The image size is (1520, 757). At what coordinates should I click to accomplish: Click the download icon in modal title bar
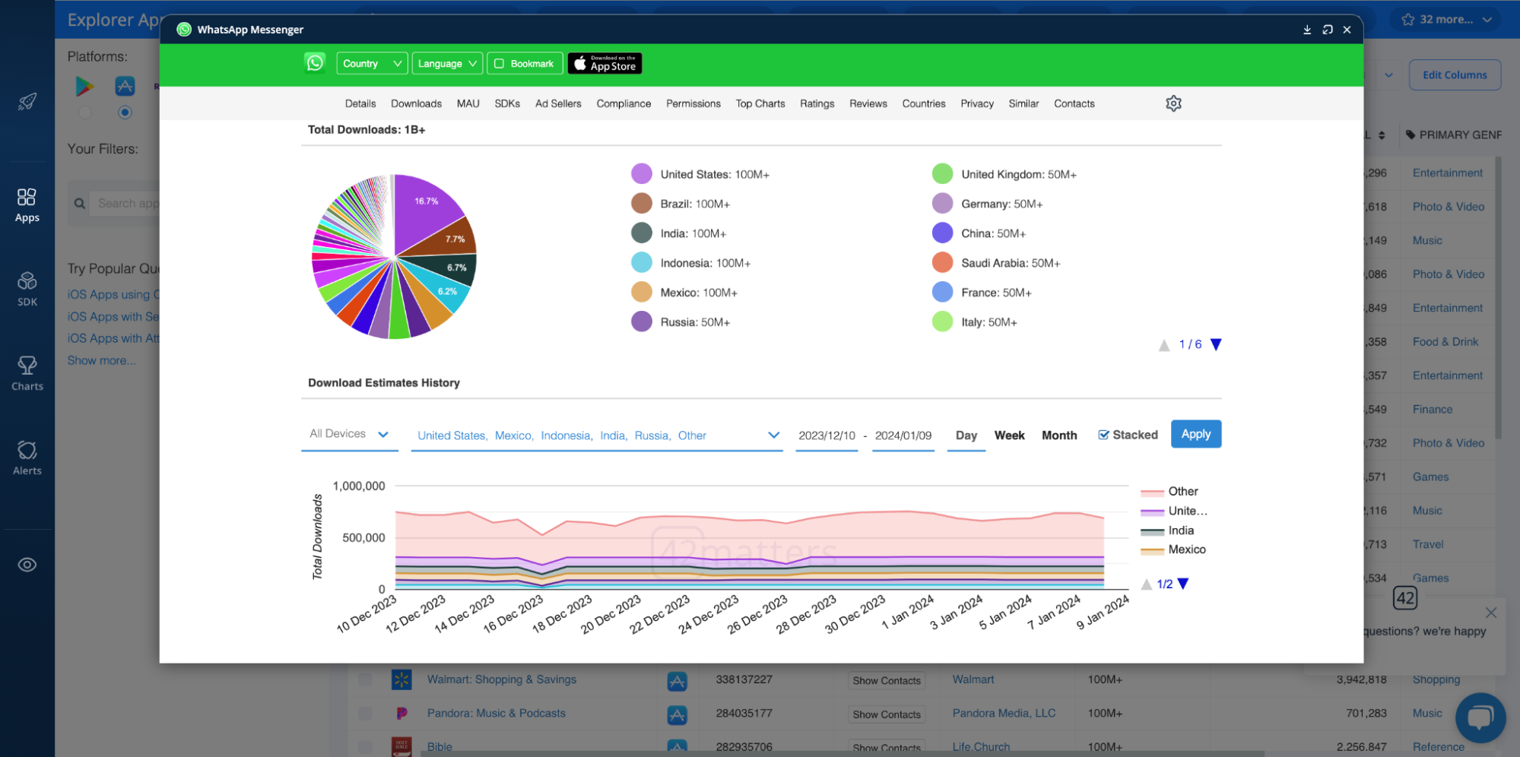click(1307, 30)
